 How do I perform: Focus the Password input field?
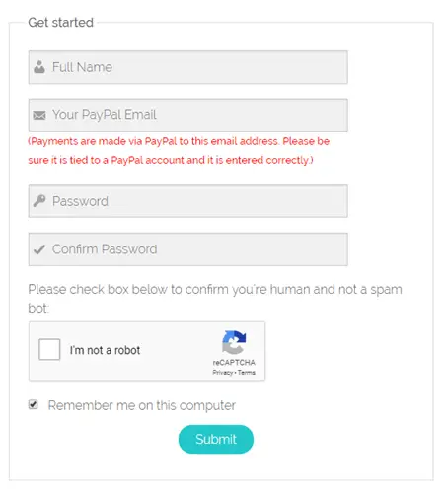[187, 201]
